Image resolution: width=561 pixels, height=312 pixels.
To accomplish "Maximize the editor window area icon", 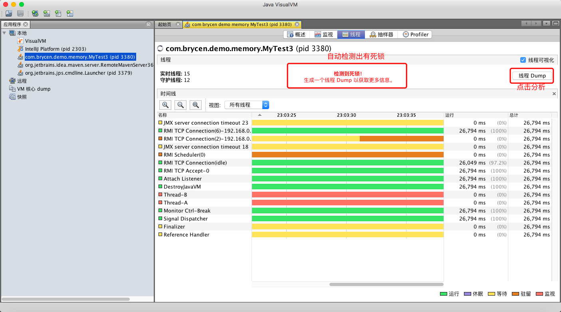I will [555, 24].
